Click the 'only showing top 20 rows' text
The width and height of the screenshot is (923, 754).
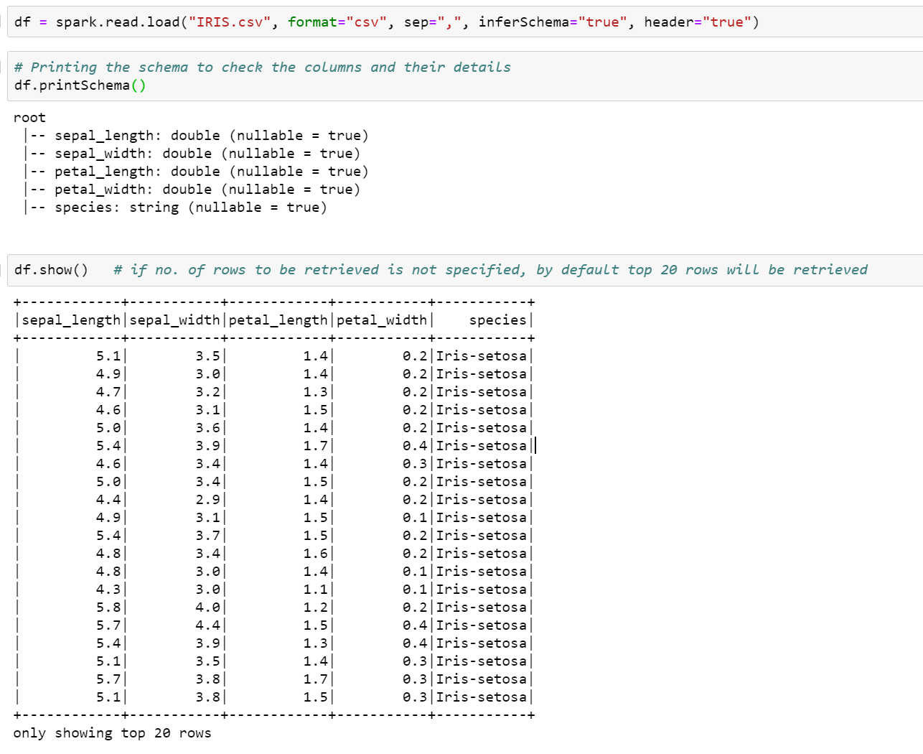click(112, 733)
